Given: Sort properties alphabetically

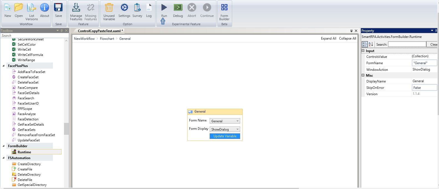Looking at the screenshot, I should 371,44.
